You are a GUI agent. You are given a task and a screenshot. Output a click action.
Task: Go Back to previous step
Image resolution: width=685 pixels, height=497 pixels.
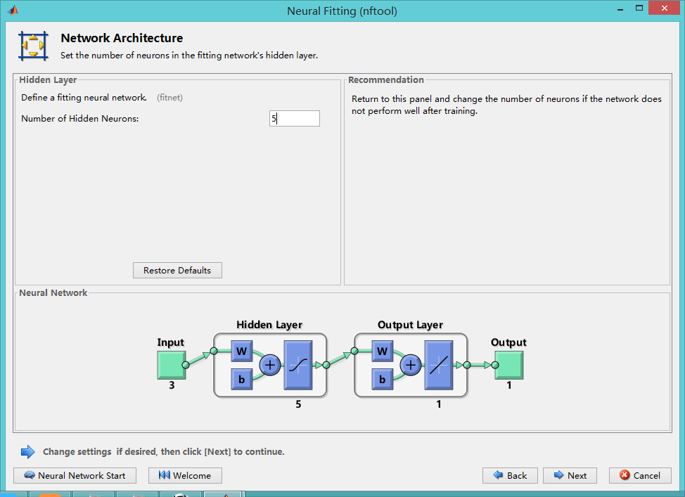pyautogui.click(x=511, y=476)
